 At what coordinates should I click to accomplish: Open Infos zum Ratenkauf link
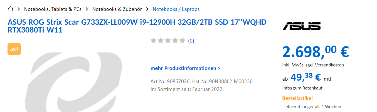(x=302, y=88)
